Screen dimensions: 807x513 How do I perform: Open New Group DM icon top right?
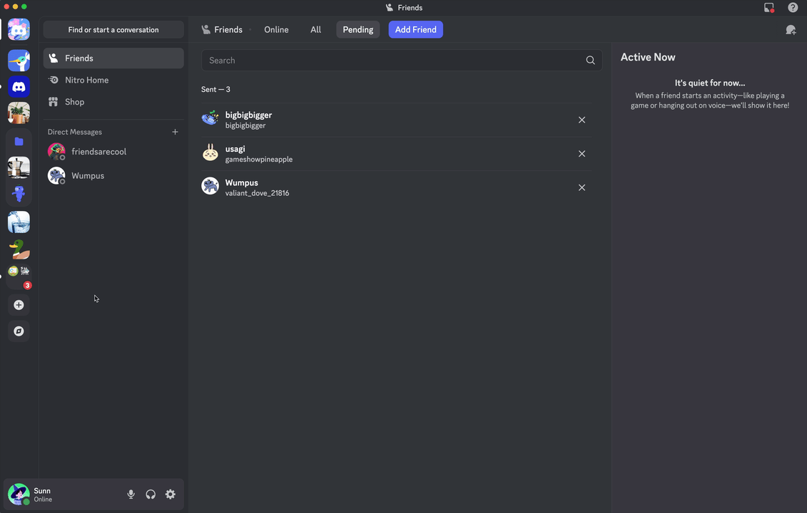(x=791, y=30)
